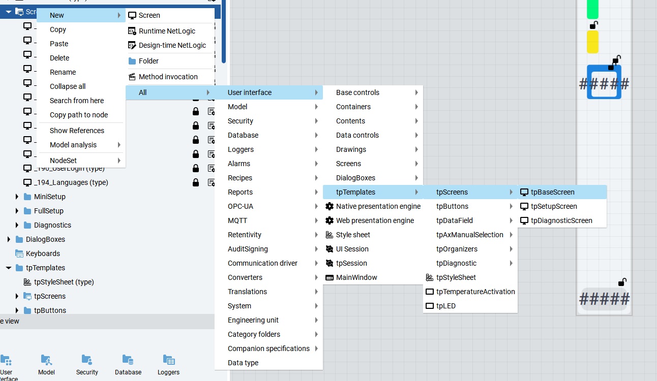Click lock icon beside _194_Languages
Viewport: 657px width, 381px height.
(196, 182)
